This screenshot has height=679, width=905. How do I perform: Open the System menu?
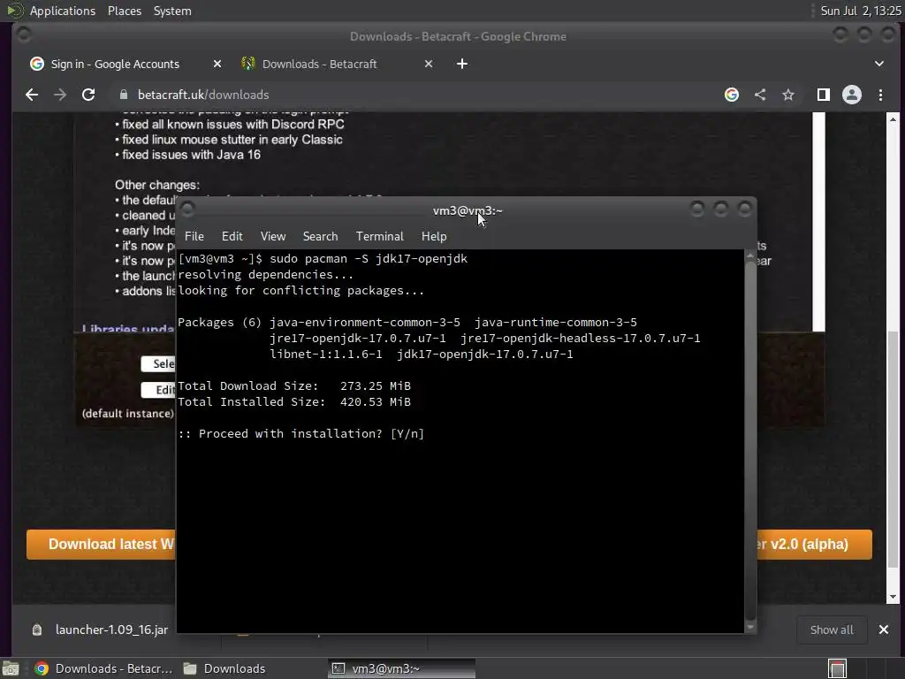pos(172,11)
